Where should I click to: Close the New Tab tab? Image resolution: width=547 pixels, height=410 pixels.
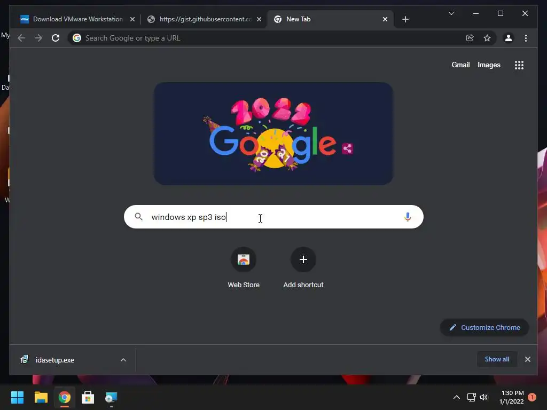pos(385,19)
